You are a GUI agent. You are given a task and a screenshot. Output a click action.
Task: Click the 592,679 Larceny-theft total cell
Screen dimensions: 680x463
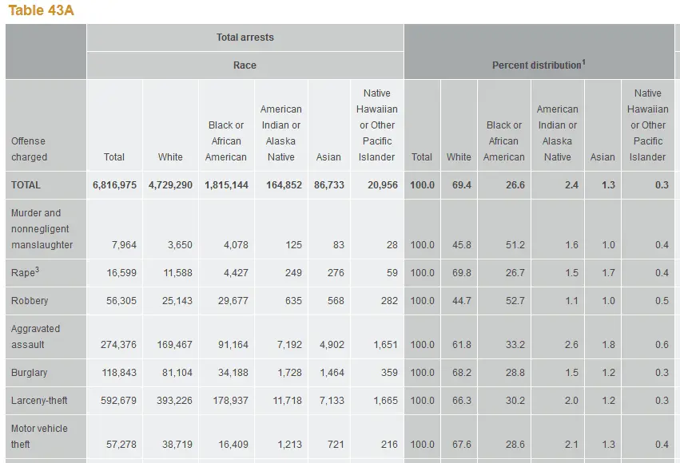[116, 401]
